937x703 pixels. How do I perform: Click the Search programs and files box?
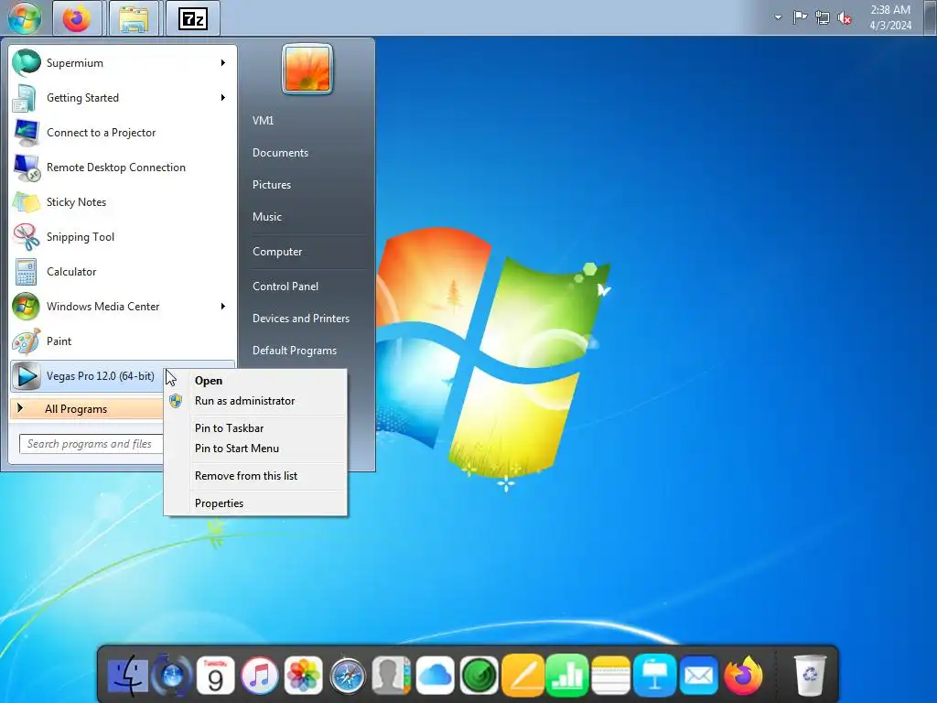[91, 444]
